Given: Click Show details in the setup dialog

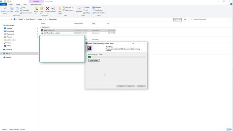Looking at the screenshot, I should click(x=94, y=60).
